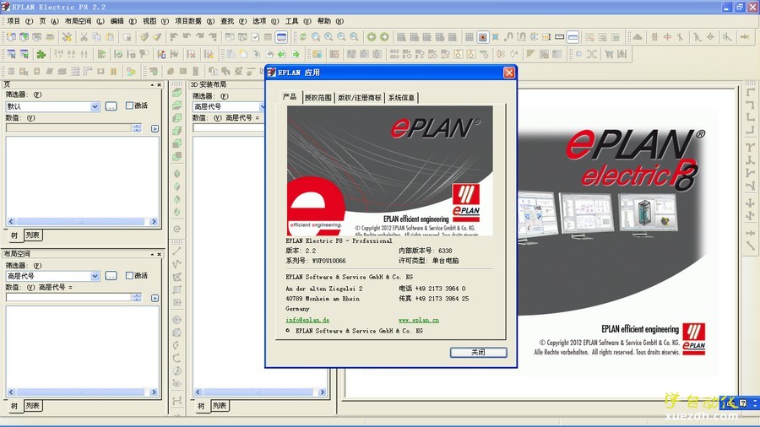Enable 激活 checkbox in 页 panel
The height and width of the screenshot is (427, 760).
click(129, 105)
